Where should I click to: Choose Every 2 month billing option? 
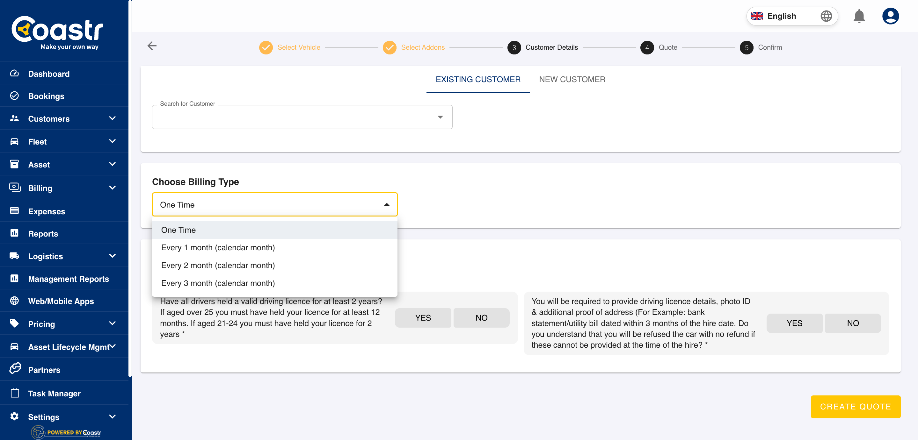[x=218, y=265]
